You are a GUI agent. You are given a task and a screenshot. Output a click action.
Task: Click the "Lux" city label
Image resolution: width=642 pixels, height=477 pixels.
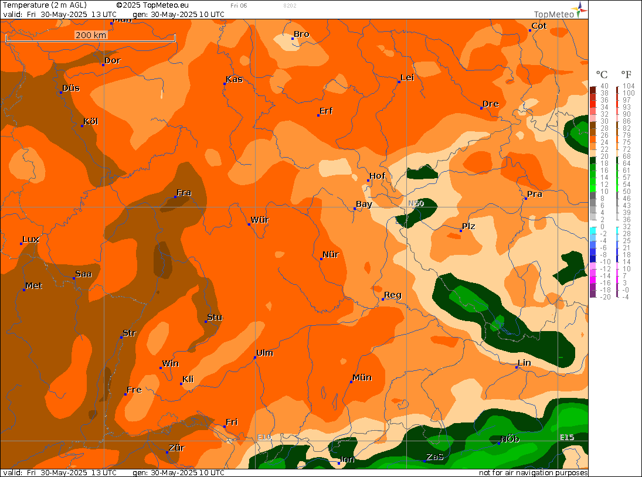[x=30, y=239]
